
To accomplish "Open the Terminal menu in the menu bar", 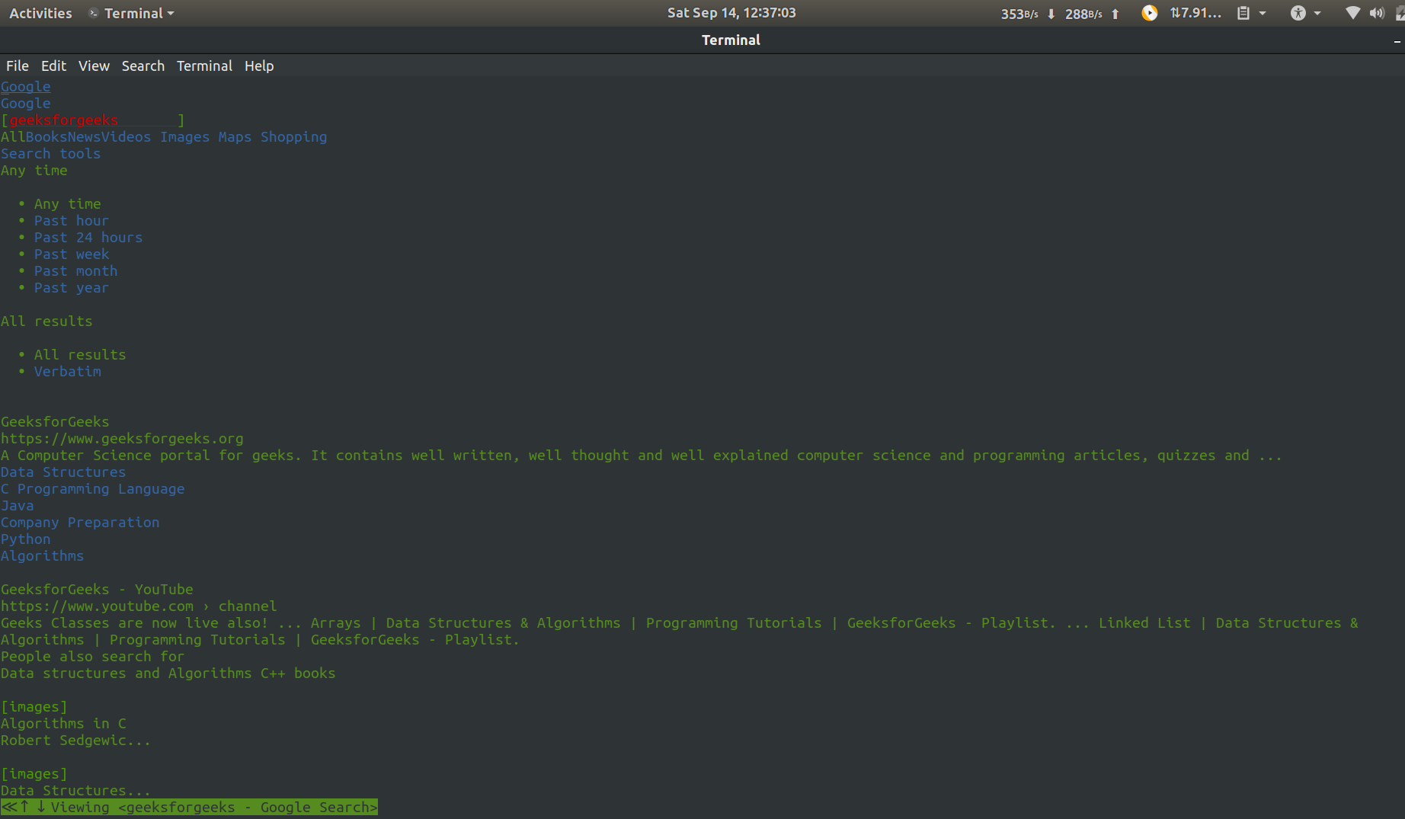I will point(204,66).
